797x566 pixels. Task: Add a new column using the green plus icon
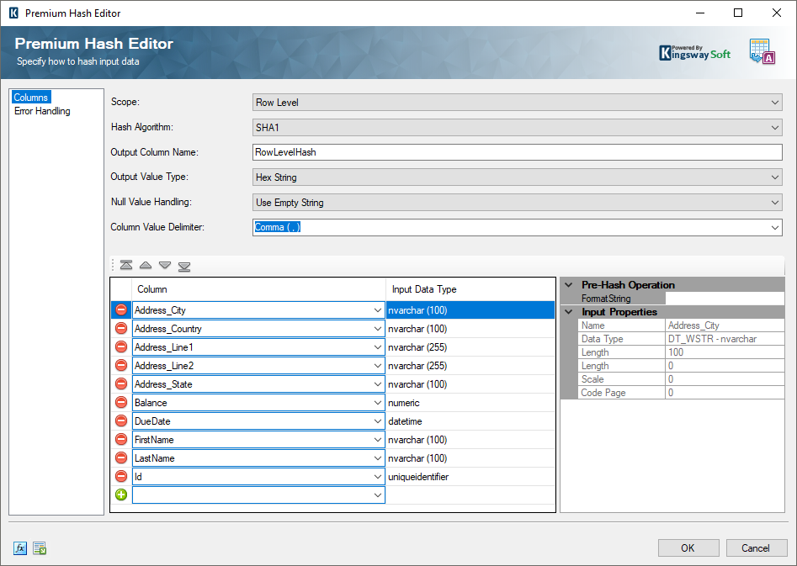pyautogui.click(x=121, y=495)
